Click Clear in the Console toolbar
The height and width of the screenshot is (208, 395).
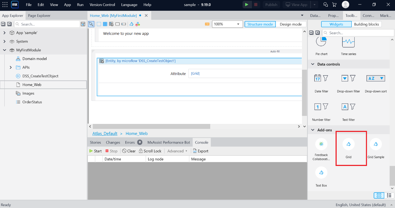pos(129,151)
